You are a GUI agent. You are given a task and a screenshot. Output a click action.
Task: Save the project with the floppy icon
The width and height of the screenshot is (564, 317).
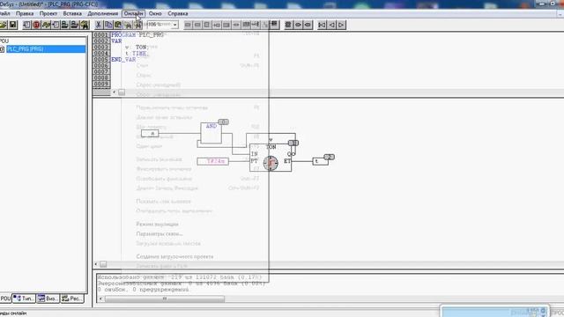coord(13,25)
